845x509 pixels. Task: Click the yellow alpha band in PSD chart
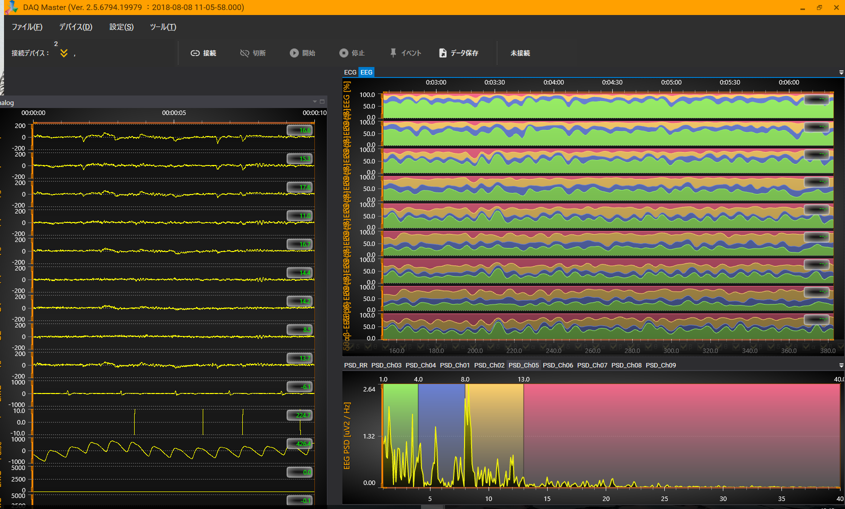(495, 435)
